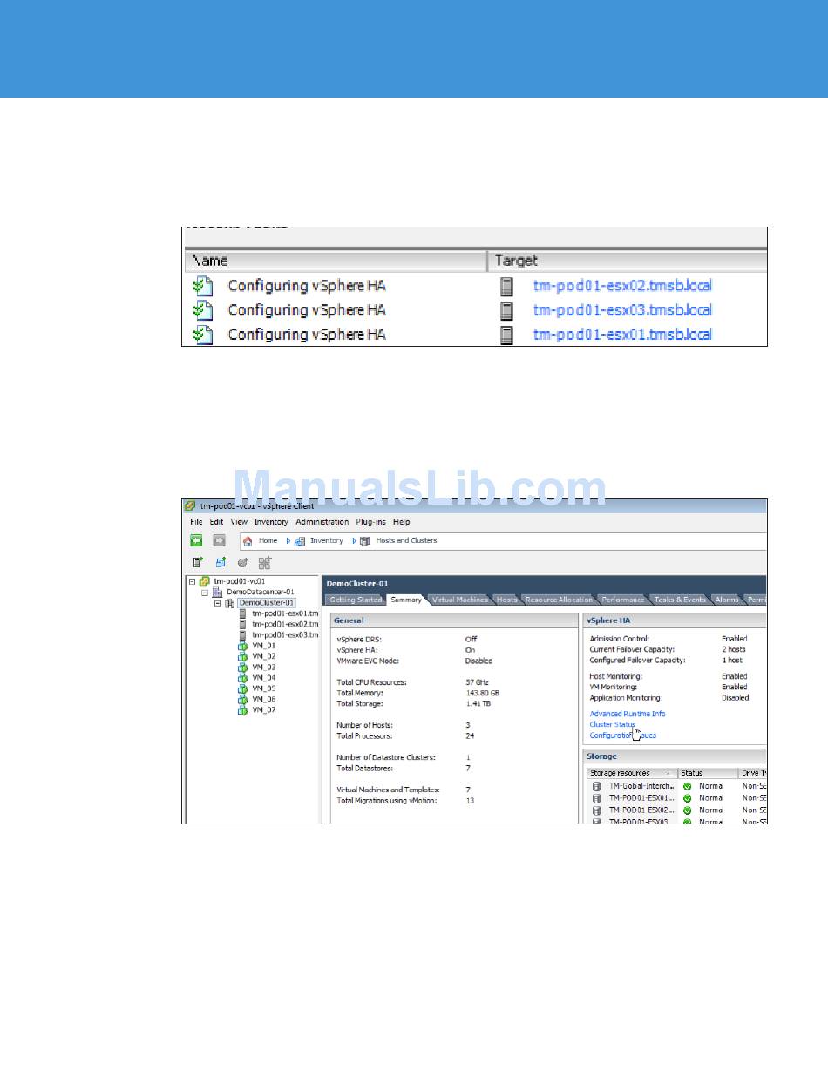This screenshot has width=828, height=1071.
Task: Click the Inventory icon in navigation bar
Action: tap(300, 541)
